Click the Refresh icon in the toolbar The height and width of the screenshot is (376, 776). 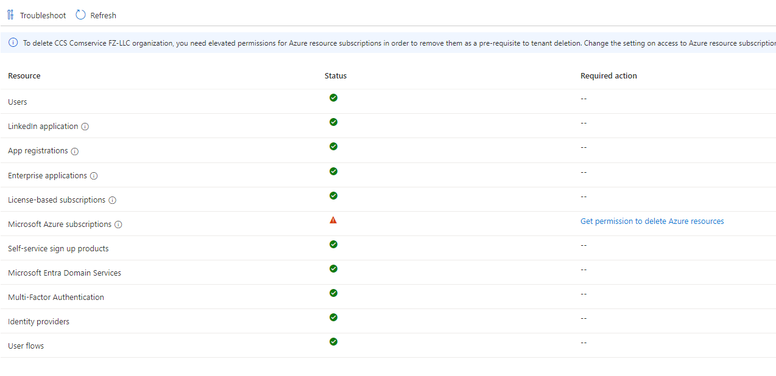point(80,15)
